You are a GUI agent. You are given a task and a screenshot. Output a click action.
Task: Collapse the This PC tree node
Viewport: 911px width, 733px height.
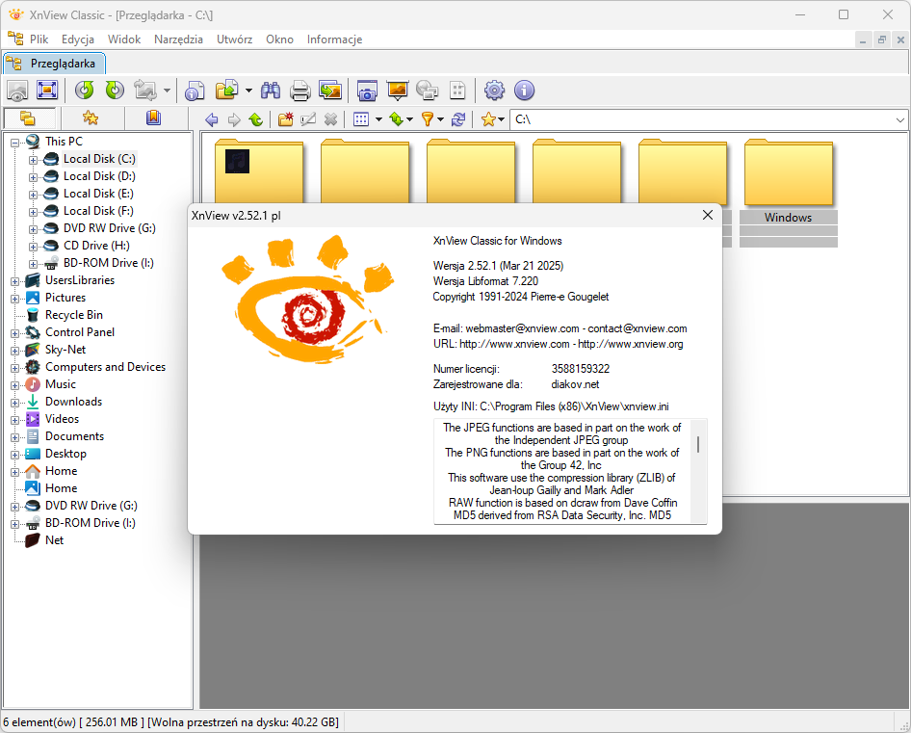pos(15,143)
